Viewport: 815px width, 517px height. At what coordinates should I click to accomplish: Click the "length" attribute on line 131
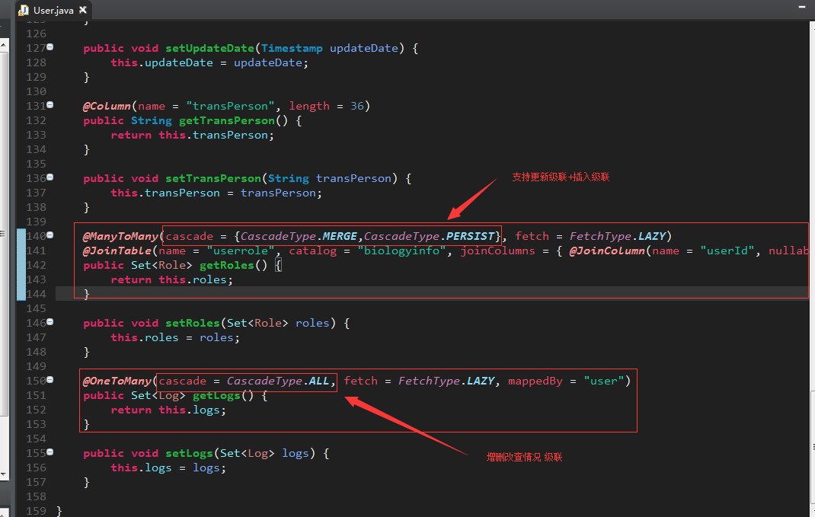point(309,106)
